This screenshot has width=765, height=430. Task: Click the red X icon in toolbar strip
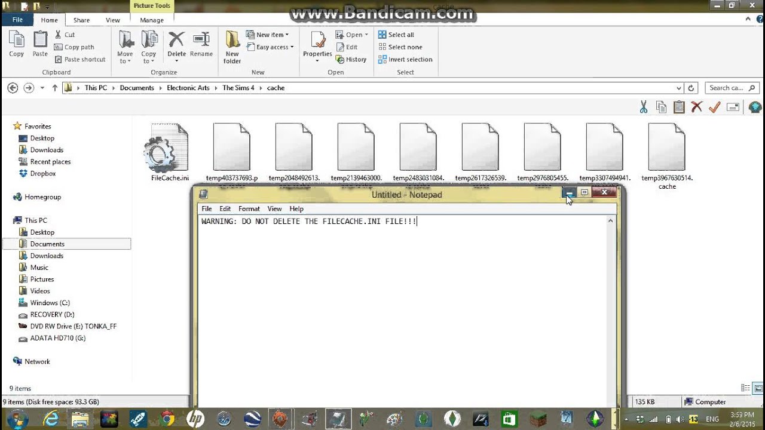click(x=696, y=107)
